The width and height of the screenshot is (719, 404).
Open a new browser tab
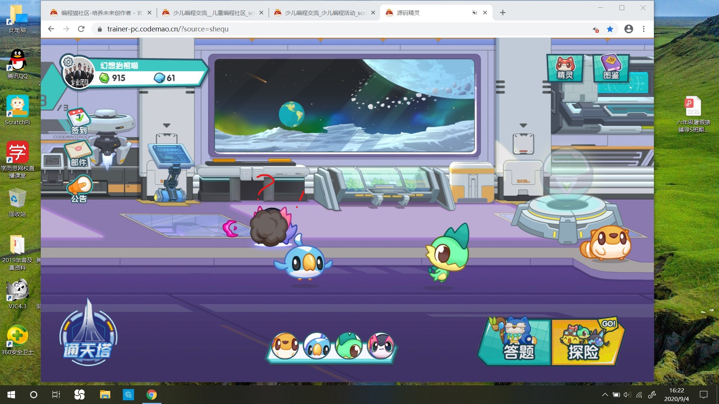point(503,13)
